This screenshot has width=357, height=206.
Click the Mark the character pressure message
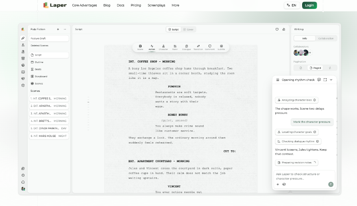pyautogui.click(x=312, y=122)
